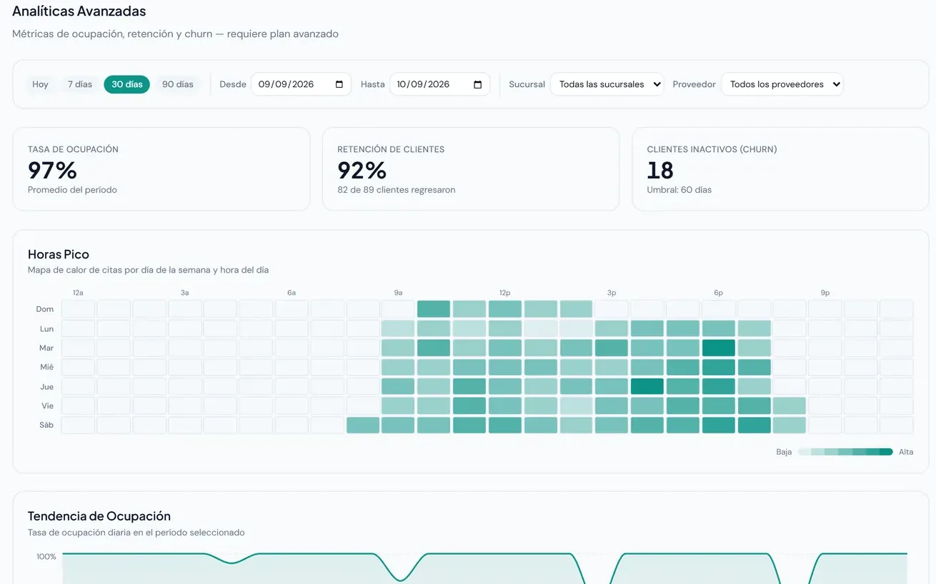
Task: Click the "Umbral: 60 días" text
Action: pos(679,190)
